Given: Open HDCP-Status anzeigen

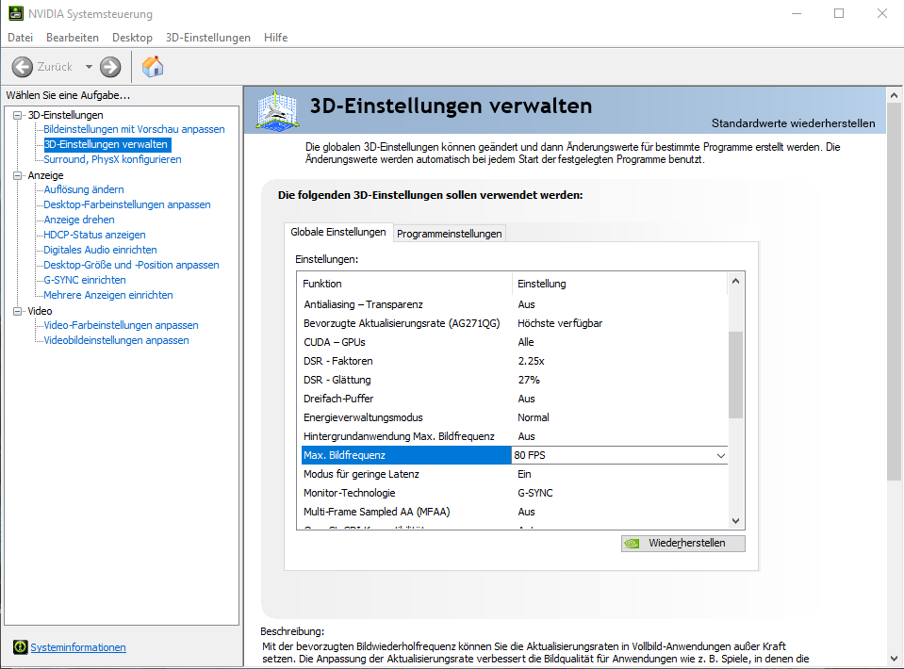Looking at the screenshot, I should tap(94, 235).
